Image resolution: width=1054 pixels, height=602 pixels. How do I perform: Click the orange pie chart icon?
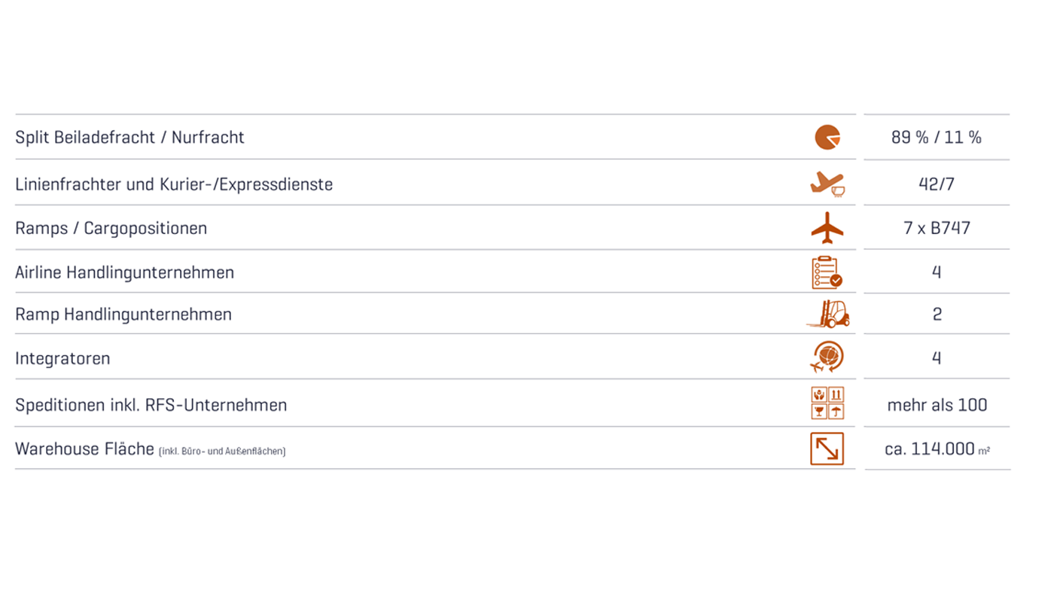(827, 137)
